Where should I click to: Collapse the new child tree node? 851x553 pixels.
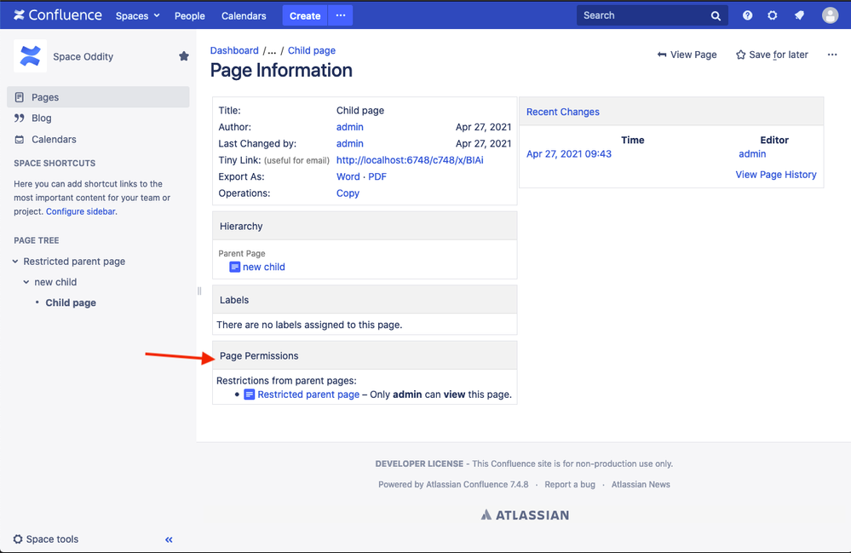coord(26,282)
